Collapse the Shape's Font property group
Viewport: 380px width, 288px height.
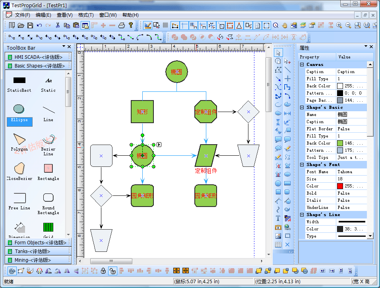(302, 164)
